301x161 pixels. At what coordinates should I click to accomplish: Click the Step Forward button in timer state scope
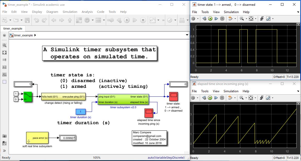tap(216, 19)
